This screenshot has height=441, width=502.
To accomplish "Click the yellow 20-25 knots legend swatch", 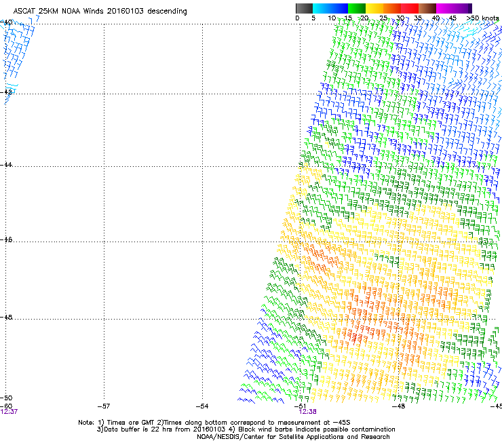I will pyautogui.click(x=374, y=8).
